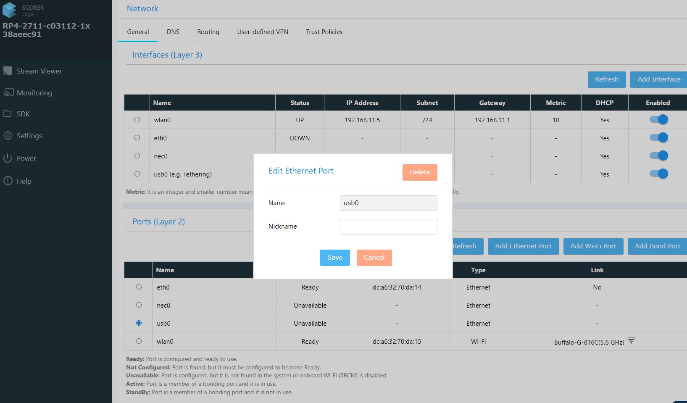This screenshot has height=403, width=687.
Task: Click the Add Bond Port button
Action: [x=657, y=246]
